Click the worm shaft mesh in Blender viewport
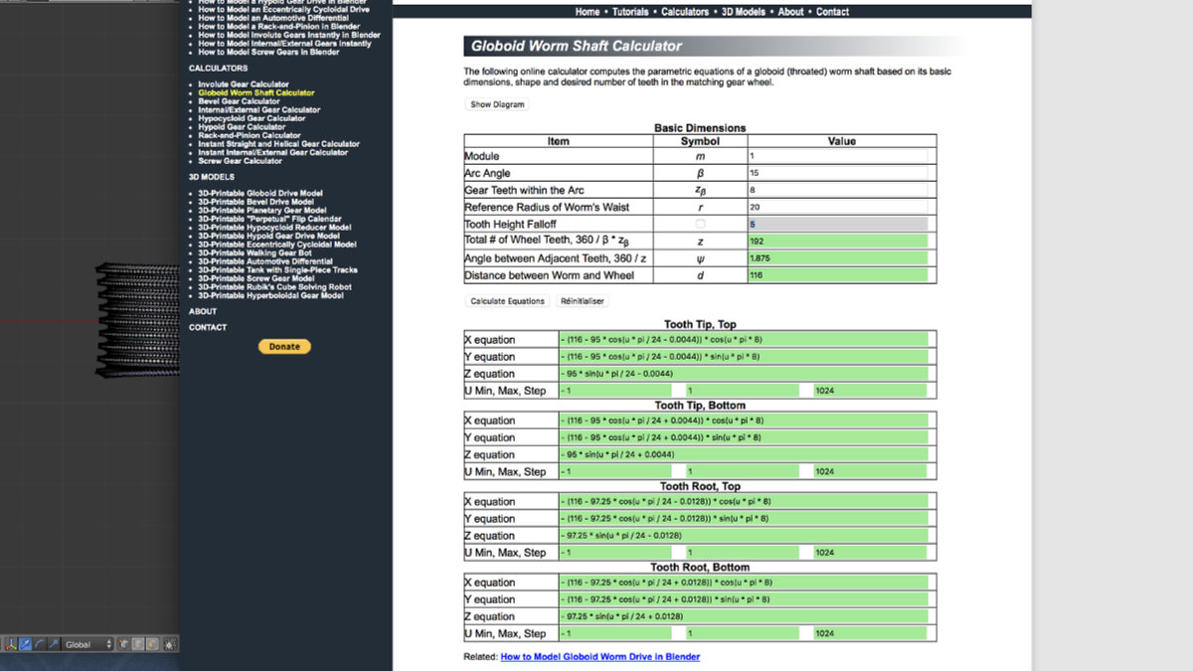The height and width of the screenshot is (671, 1193). (139, 319)
